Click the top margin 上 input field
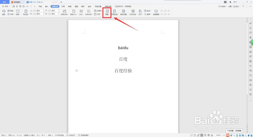 coord(38,11)
